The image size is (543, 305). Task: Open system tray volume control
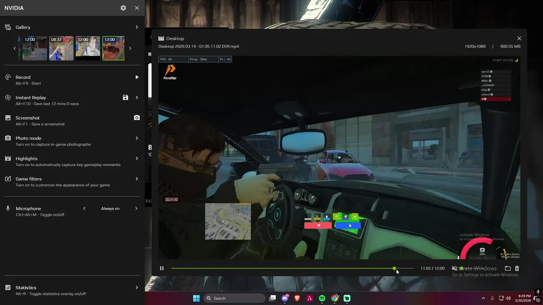508,298
